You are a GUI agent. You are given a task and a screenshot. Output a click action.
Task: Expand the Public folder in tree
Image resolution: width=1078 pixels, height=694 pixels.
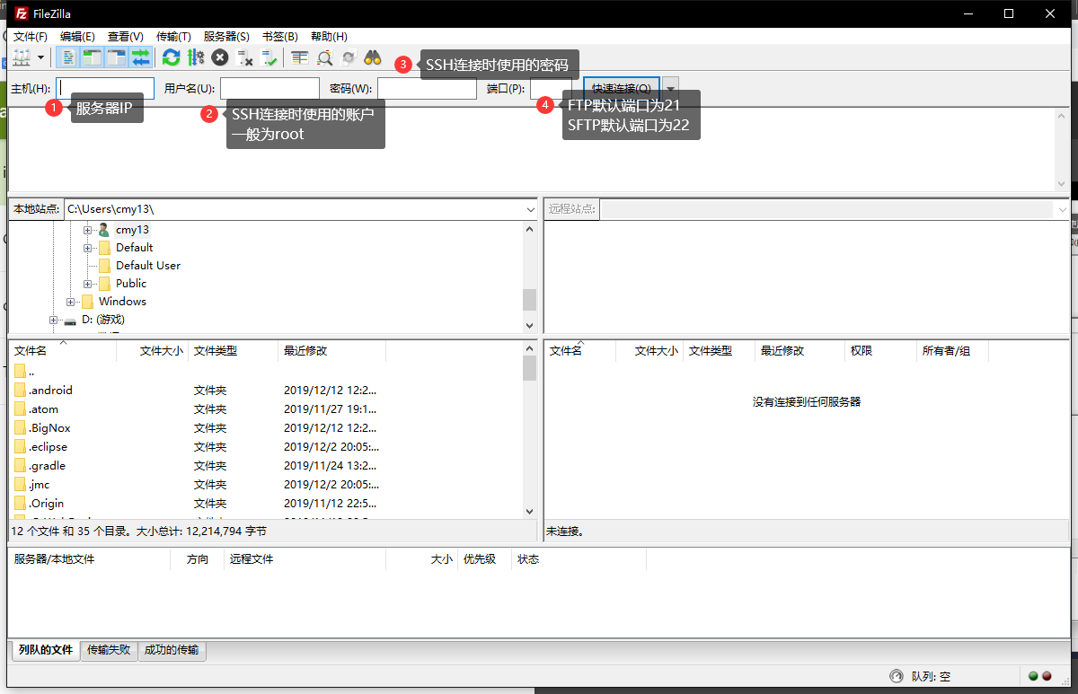[88, 284]
